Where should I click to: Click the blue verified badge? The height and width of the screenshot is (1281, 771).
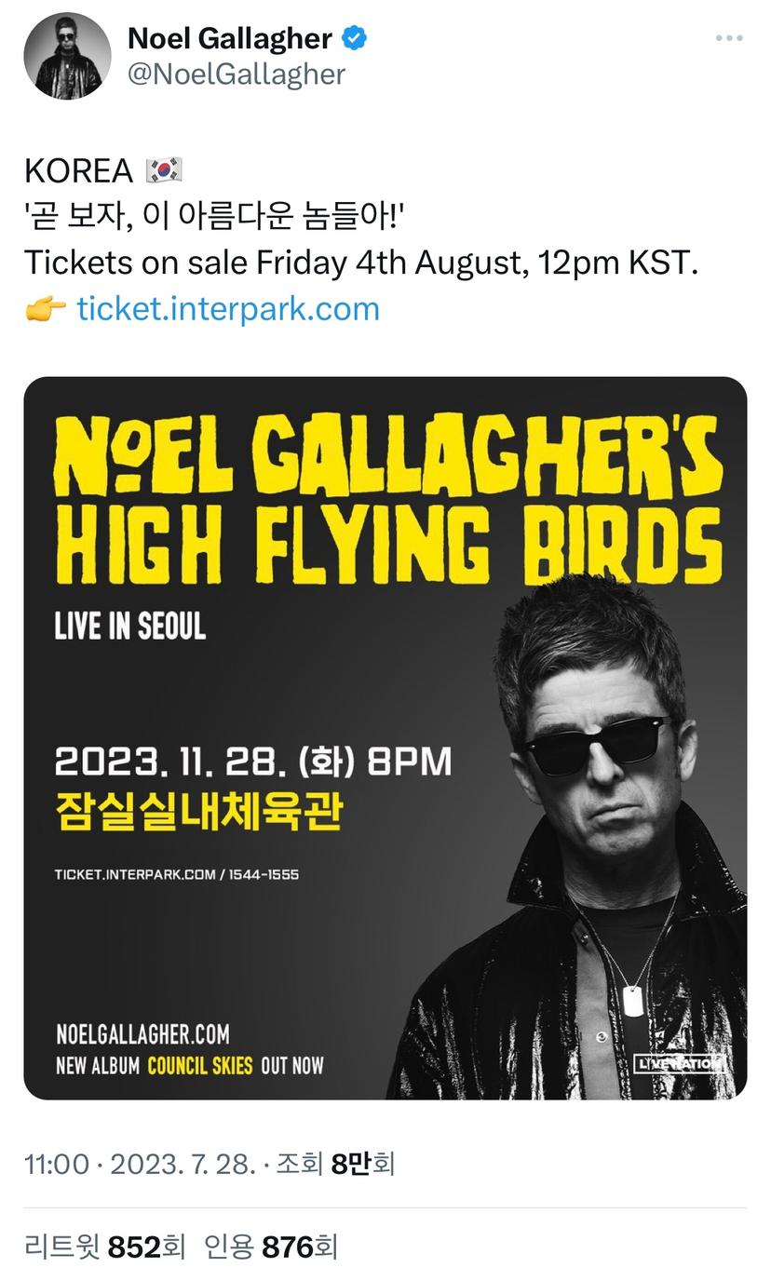(355, 38)
